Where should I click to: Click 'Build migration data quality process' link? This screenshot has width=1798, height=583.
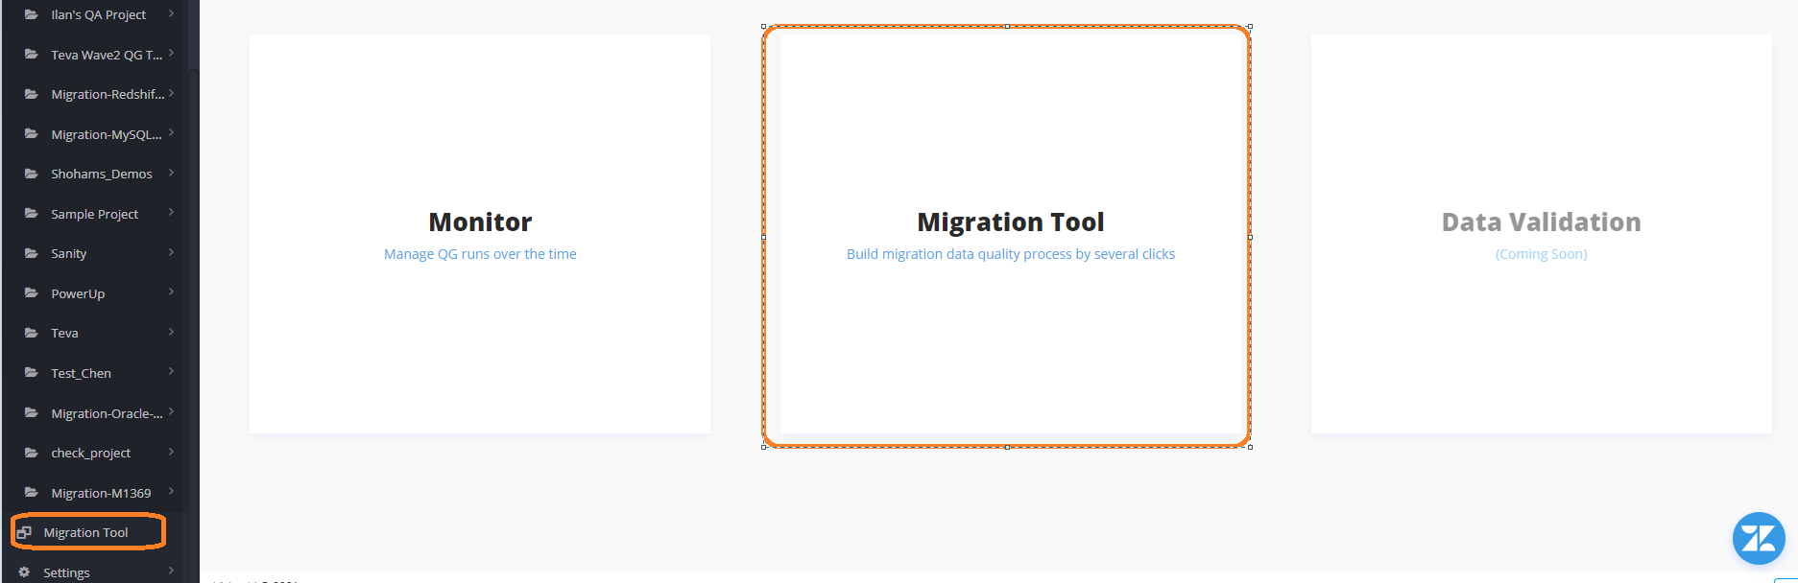(1011, 254)
